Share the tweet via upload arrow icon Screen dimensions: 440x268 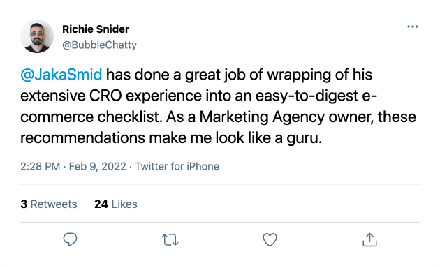(369, 239)
